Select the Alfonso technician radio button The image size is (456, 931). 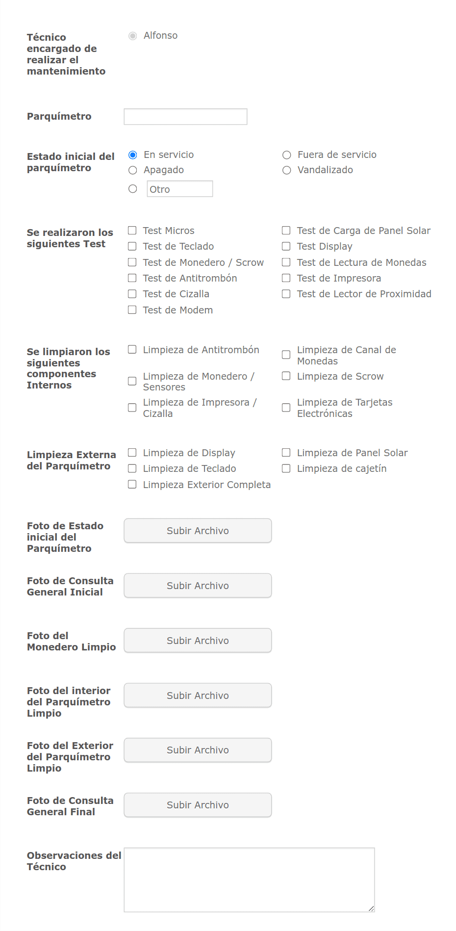(132, 36)
